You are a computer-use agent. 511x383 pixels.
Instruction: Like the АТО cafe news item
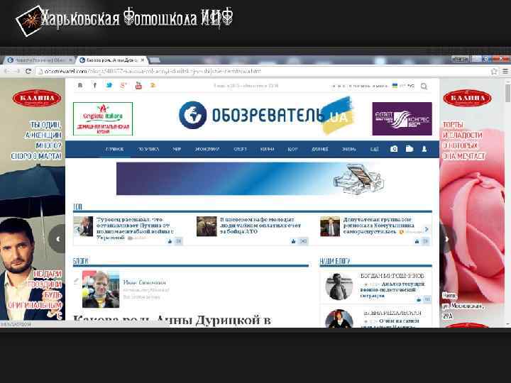pyautogui.click(x=293, y=241)
